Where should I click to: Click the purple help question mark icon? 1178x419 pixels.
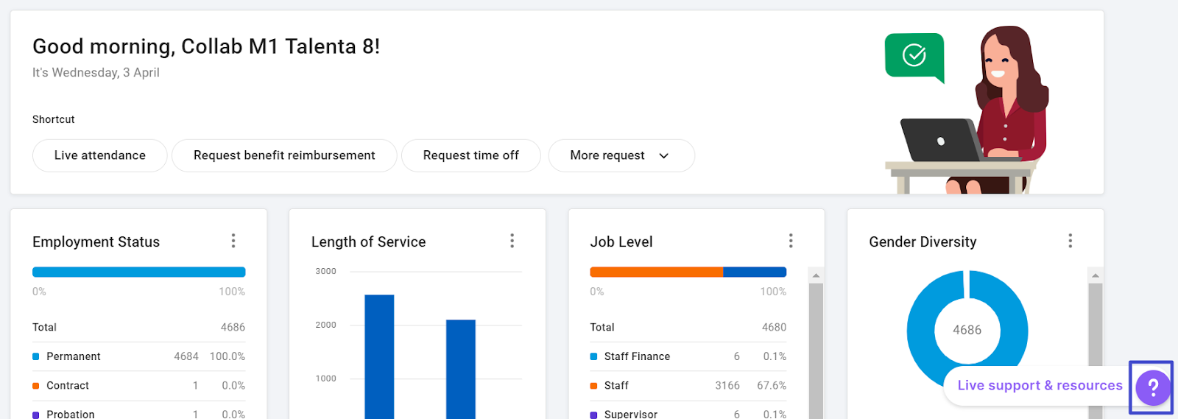click(1153, 387)
